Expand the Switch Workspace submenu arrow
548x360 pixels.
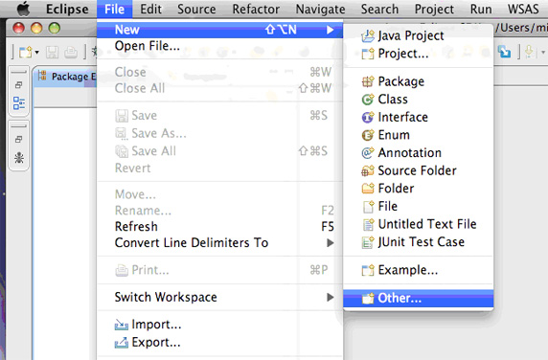(x=330, y=297)
